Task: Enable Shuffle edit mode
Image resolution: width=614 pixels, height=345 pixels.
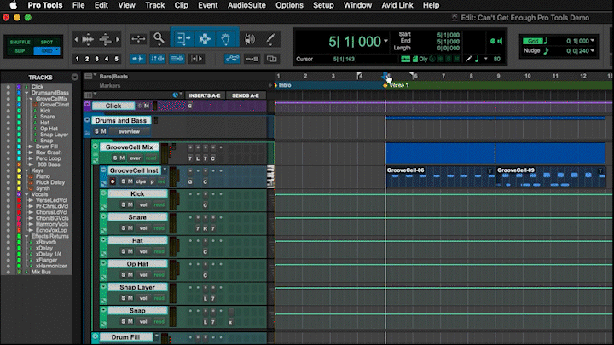Action: click(x=19, y=40)
